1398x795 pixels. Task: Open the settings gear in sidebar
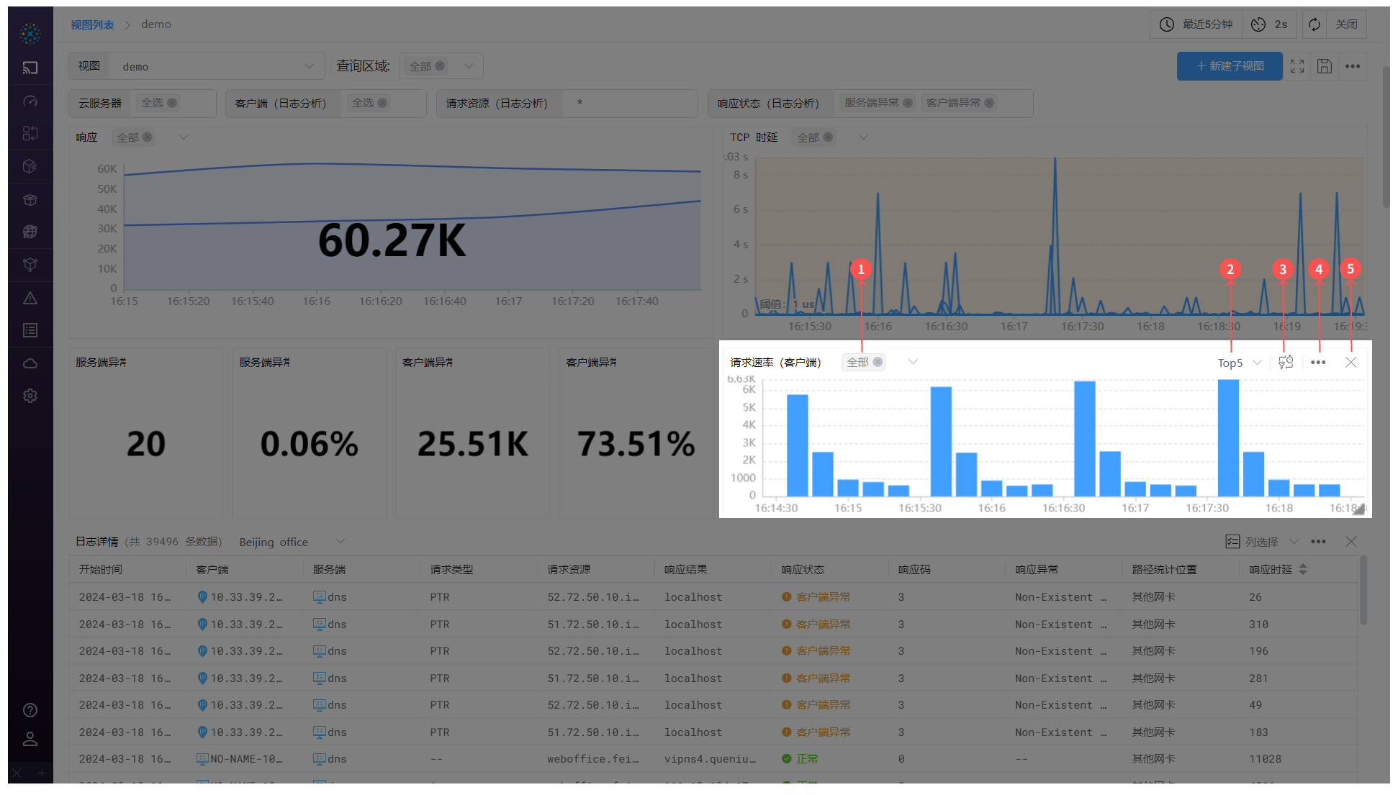30,396
